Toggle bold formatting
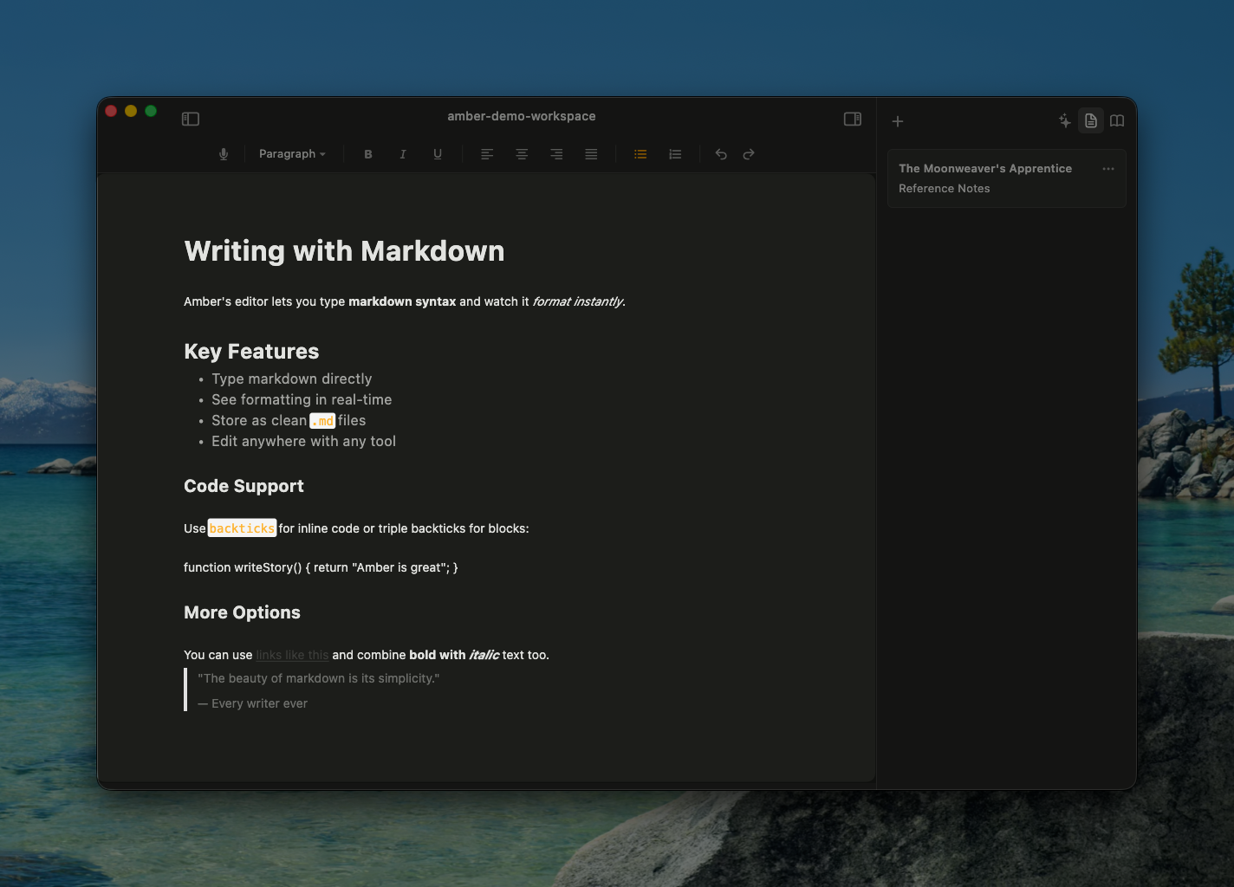The width and height of the screenshot is (1234, 887). click(367, 153)
